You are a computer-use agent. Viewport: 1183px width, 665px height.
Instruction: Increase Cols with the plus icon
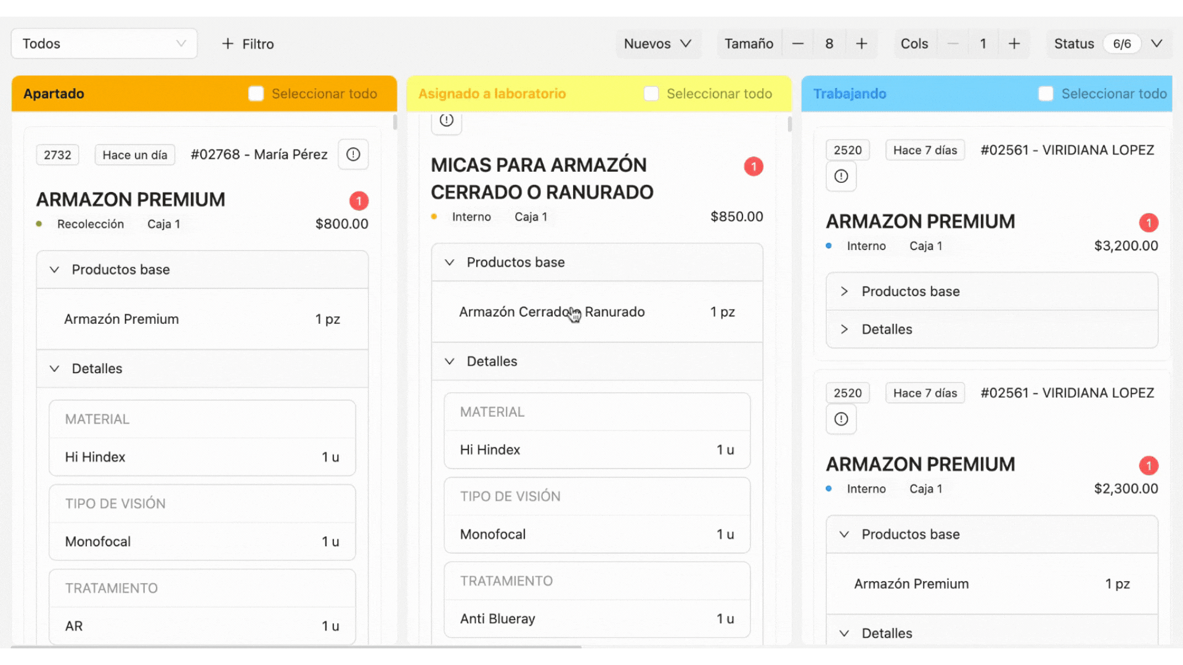[x=1014, y=44]
